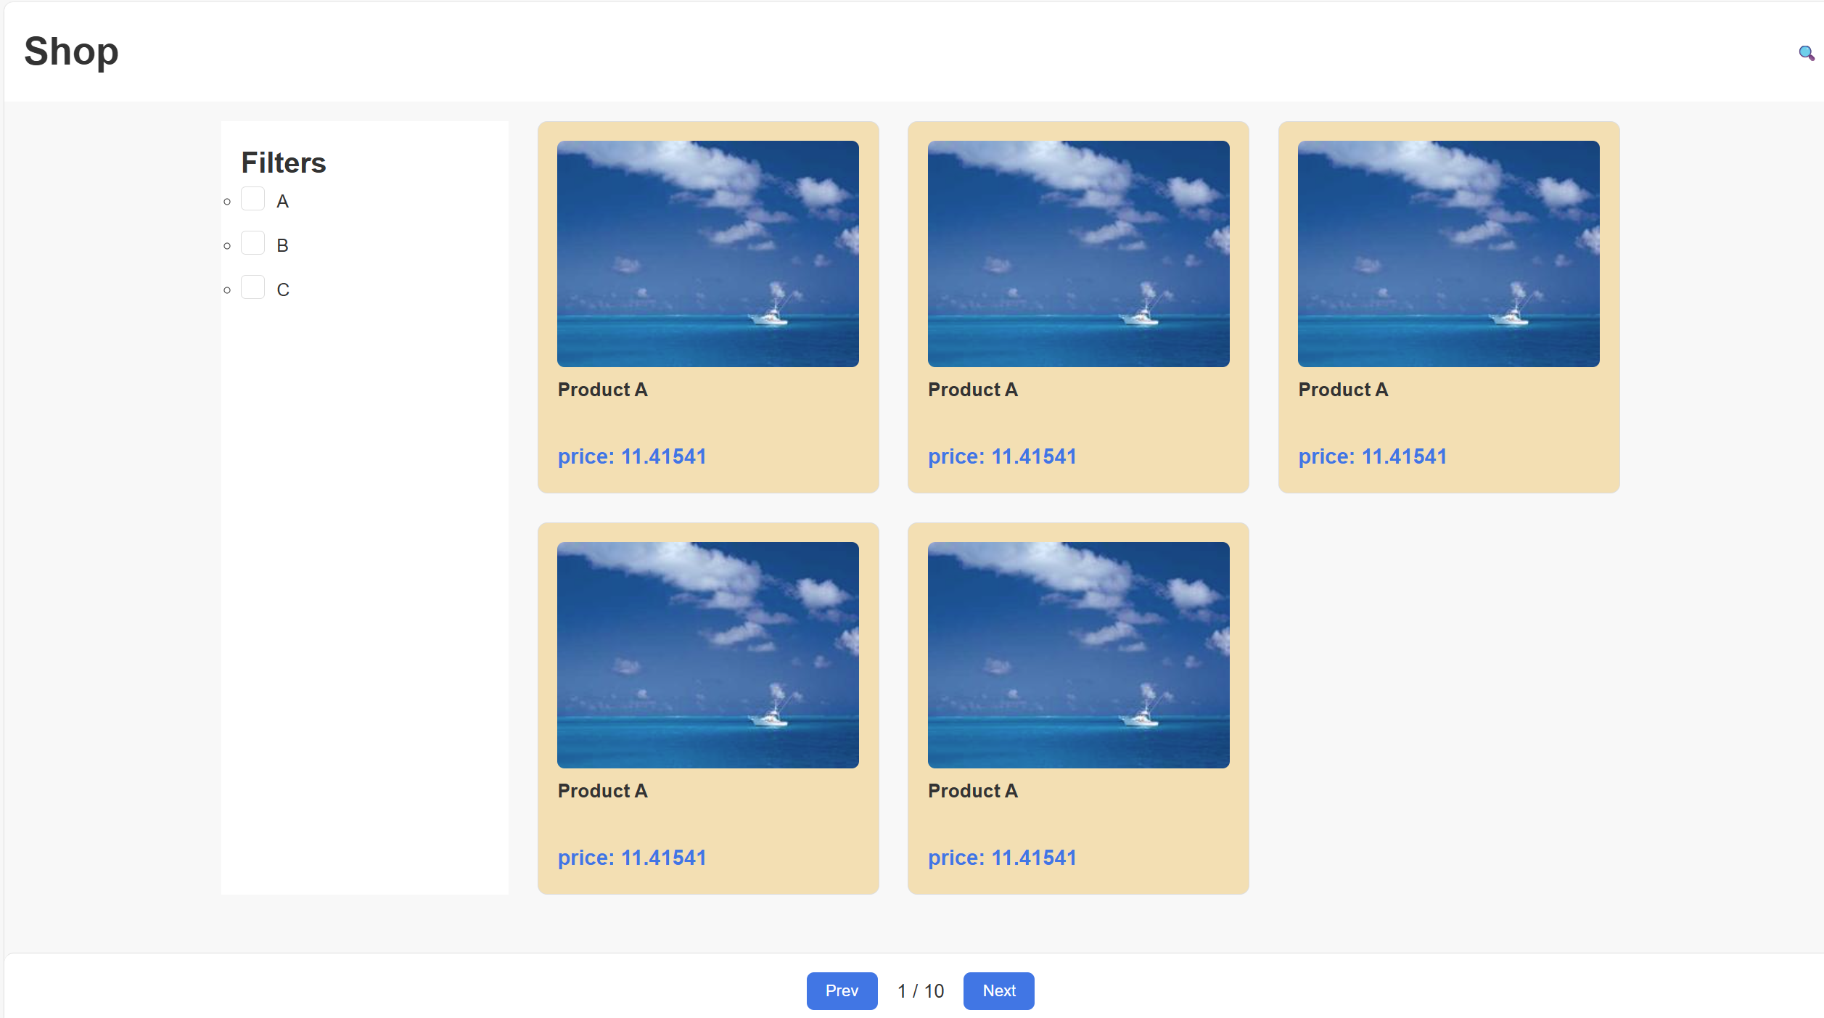Image resolution: width=1824 pixels, height=1018 pixels.
Task: Toggle the B filter checkbox
Action: (252, 243)
